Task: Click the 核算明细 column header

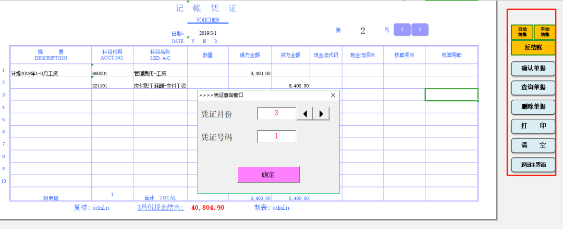Action: coord(451,55)
